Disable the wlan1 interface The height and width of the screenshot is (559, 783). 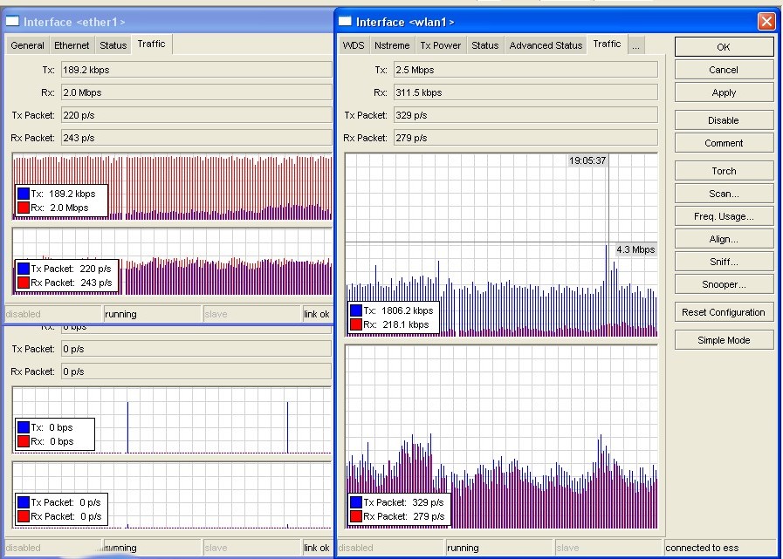pos(724,120)
